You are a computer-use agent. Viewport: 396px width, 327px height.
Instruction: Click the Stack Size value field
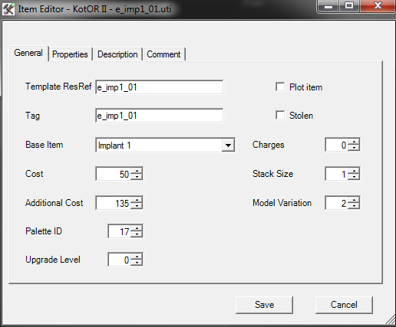336,174
